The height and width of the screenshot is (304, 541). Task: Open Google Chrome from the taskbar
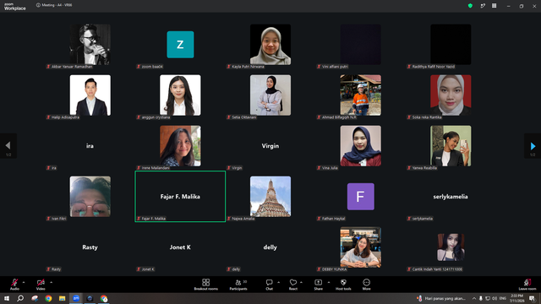[x=48, y=298]
